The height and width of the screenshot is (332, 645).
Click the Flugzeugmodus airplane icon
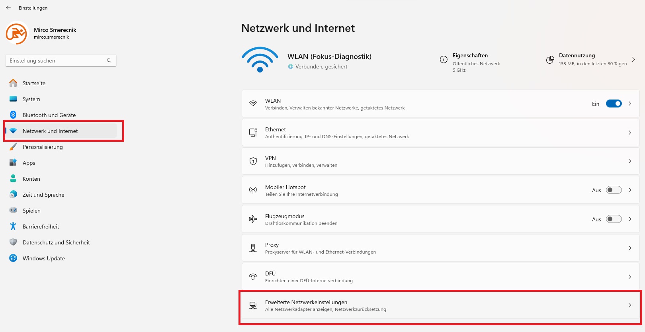pos(253,219)
